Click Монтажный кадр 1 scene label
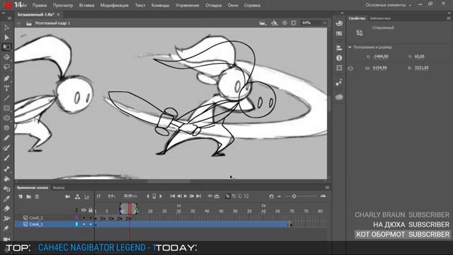Image resolution: width=453 pixels, height=255 pixels. (52, 23)
